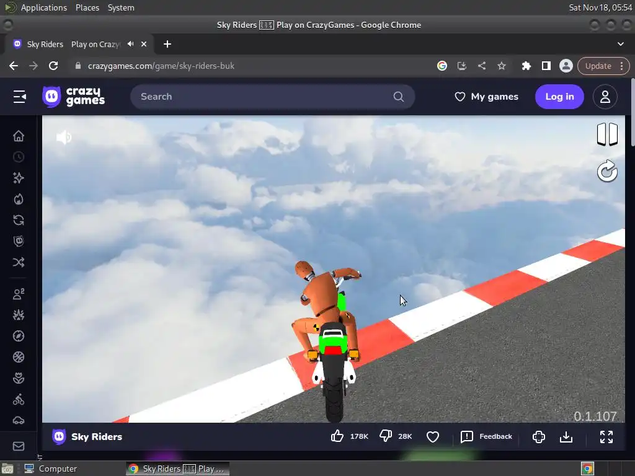
Task: Dislike the game with thumbs down
Action: click(386, 436)
